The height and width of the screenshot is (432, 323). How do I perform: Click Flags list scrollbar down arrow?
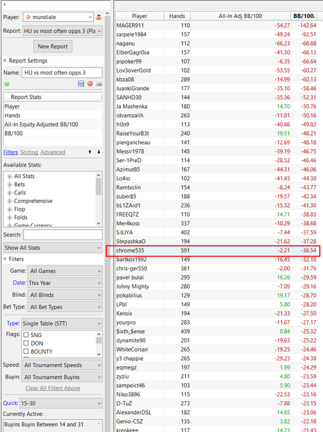coord(99,354)
